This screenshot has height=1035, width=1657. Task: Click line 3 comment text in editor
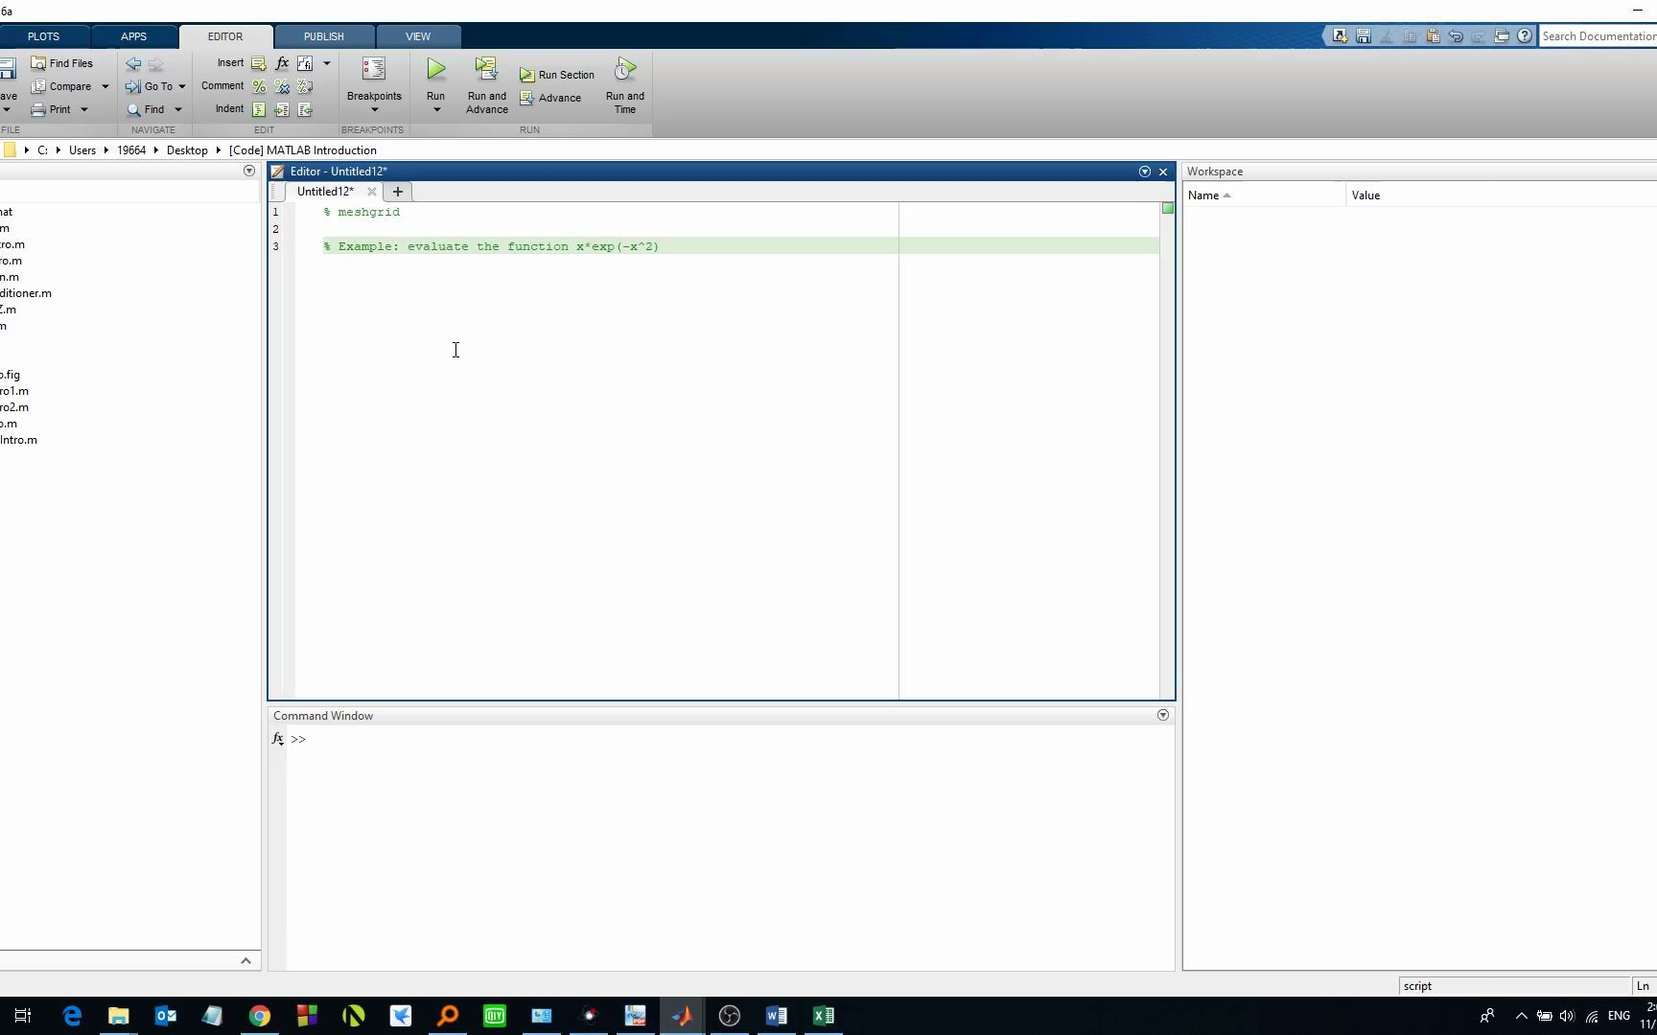(491, 246)
